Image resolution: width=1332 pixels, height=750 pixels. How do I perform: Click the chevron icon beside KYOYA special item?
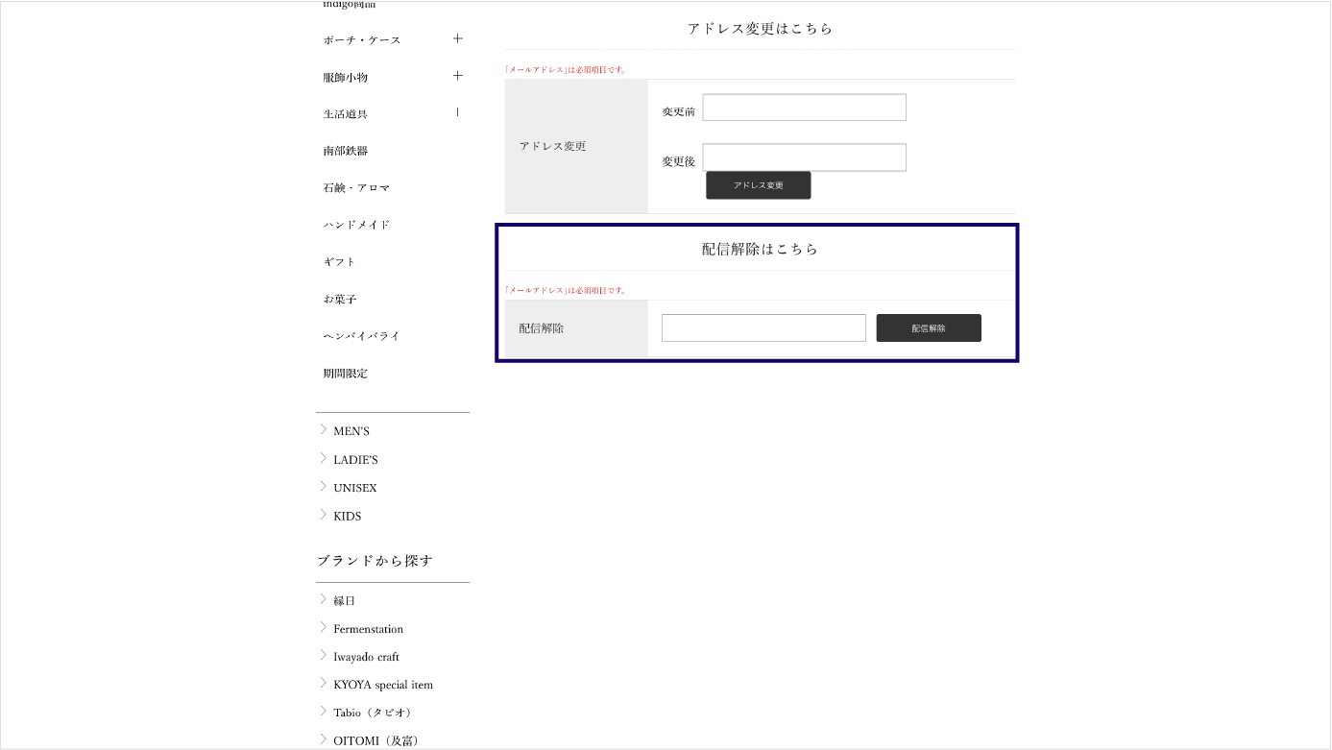tap(324, 684)
